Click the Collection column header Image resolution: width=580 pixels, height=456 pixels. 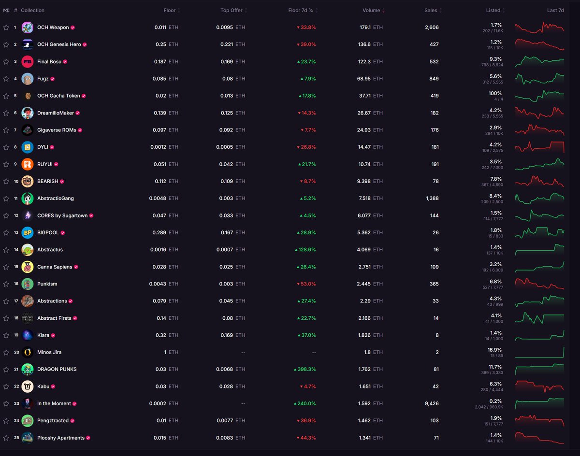coord(32,10)
